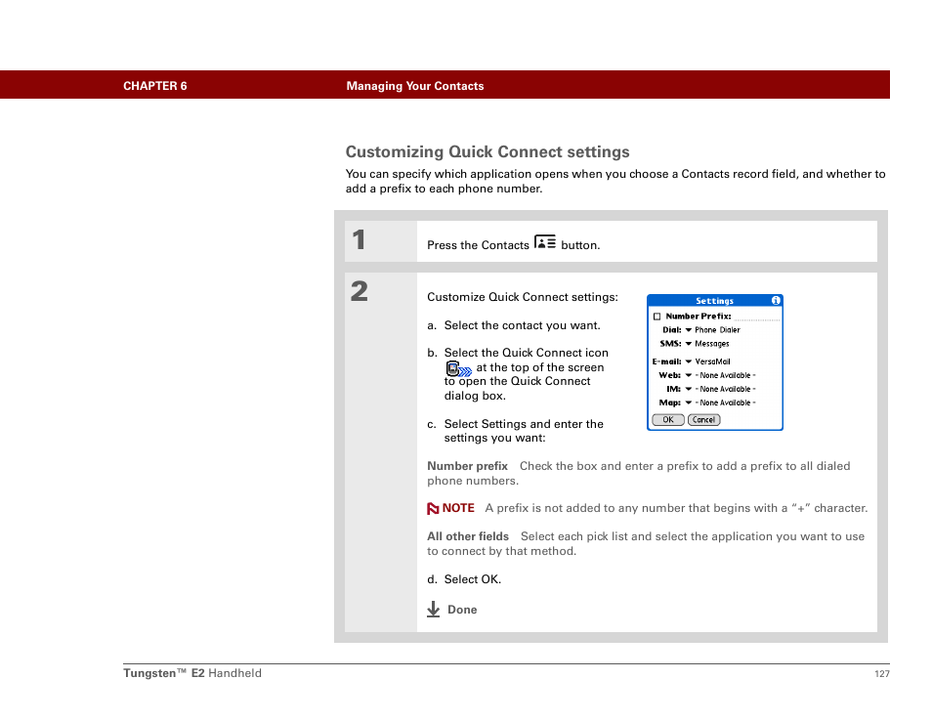
Task: Click None Available next to IM
Action: point(725,389)
